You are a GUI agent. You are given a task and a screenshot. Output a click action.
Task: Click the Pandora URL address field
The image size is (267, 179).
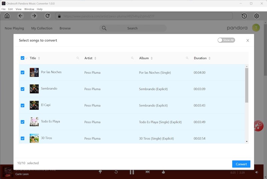click(144, 16)
